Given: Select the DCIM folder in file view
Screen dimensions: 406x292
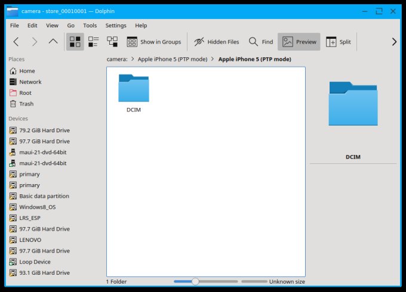Looking at the screenshot, I should 134,92.
